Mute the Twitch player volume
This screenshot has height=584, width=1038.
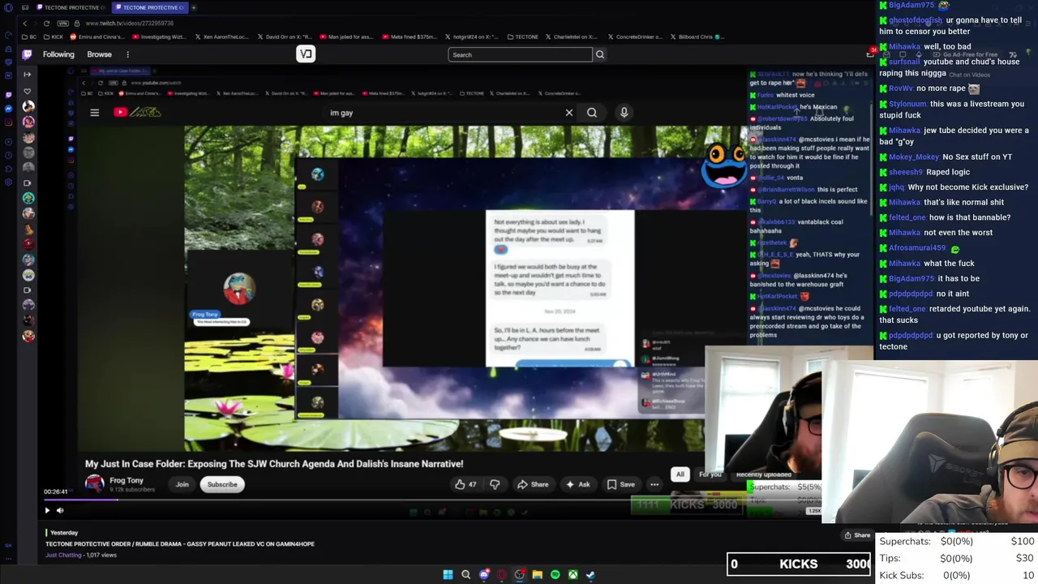(x=60, y=510)
